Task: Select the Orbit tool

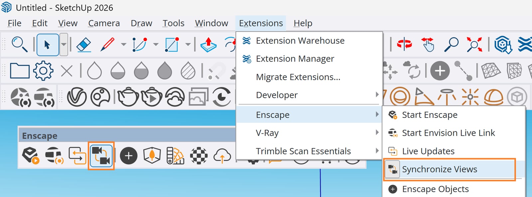Action: [404, 44]
